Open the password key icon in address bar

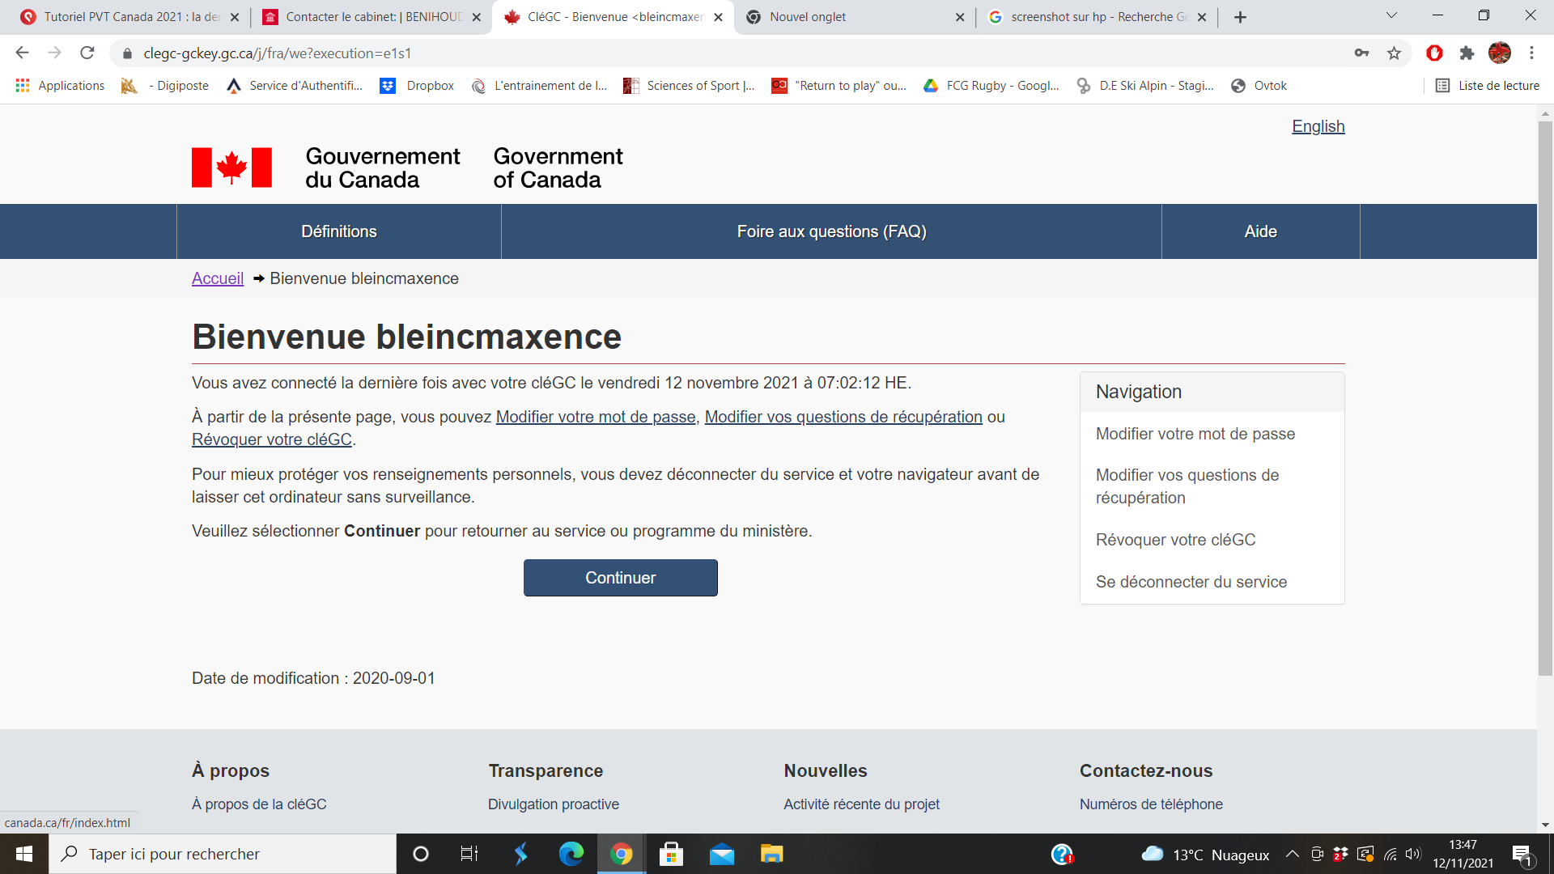(x=1361, y=53)
